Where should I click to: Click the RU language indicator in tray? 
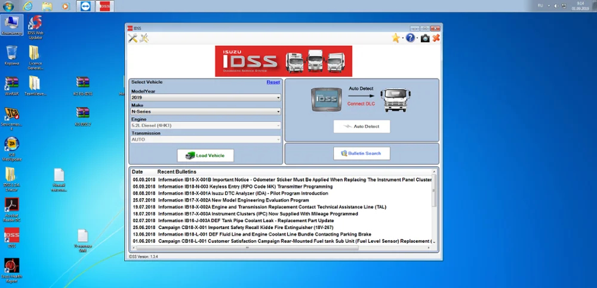[540, 6]
